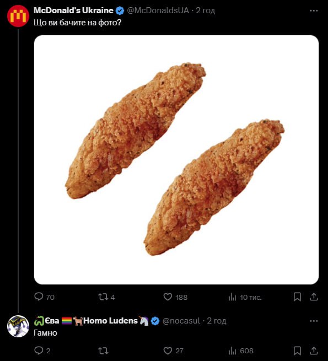Open the @McDonaldsUA handle link

pos(158,10)
